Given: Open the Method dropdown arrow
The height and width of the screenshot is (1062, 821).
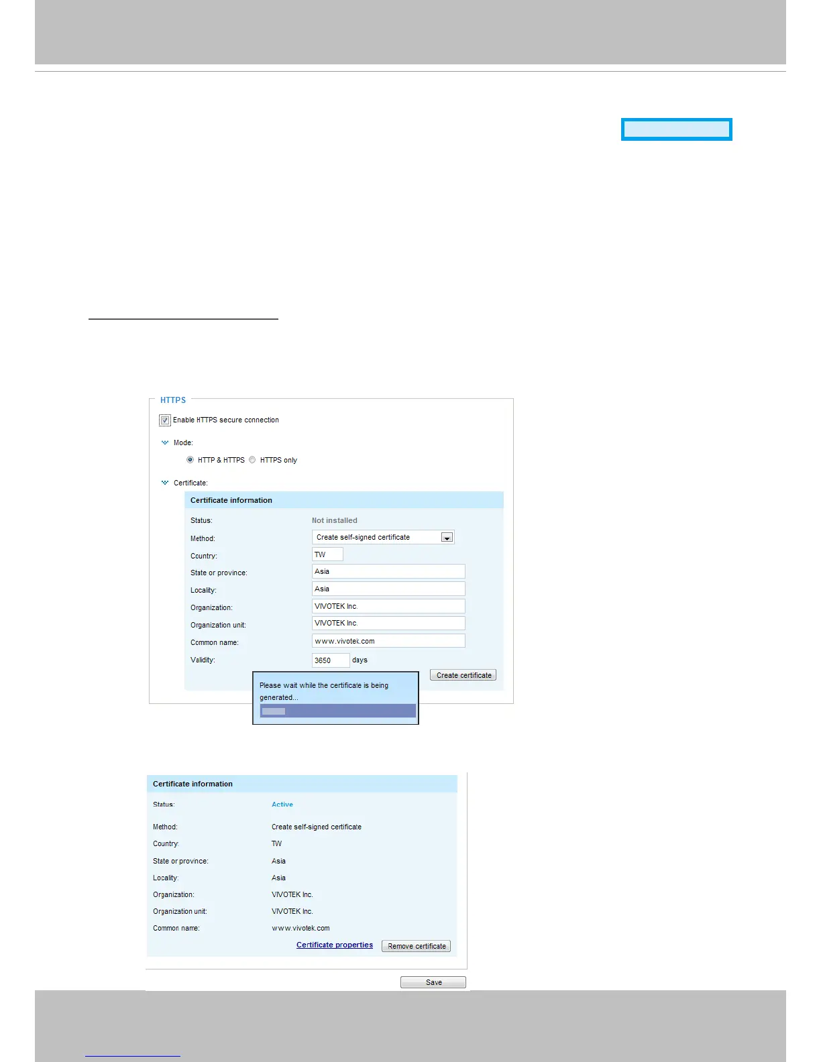Looking at the screenshot, I should click(x=447, y=538).
